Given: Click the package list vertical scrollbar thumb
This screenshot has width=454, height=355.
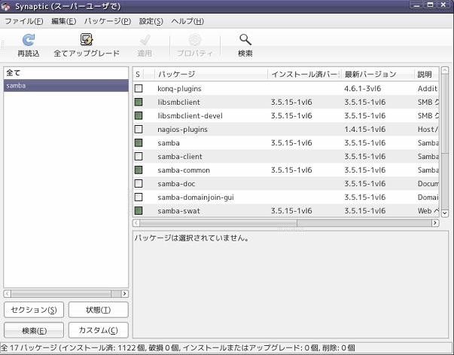Looking at the screenshot, I should click(445, 114).
